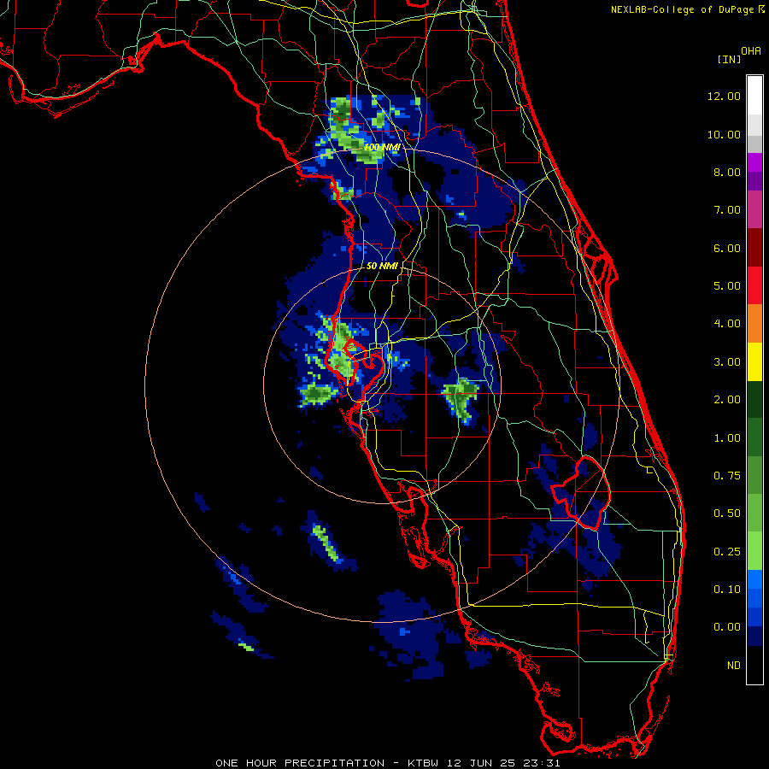Image resolution: width=769 pixels, height=769 pixels.
Task: Click the 5.00 legend value
Action: [727, 286]
